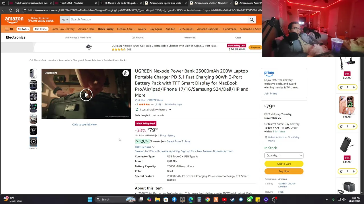Viewport: 364px width, 204px height.
Task: Click the microphone icon in system tray
Action: pos(333,199)
